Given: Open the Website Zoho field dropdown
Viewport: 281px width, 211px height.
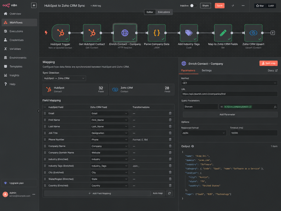Looking at the screenshot, I should tap(109, 153).
